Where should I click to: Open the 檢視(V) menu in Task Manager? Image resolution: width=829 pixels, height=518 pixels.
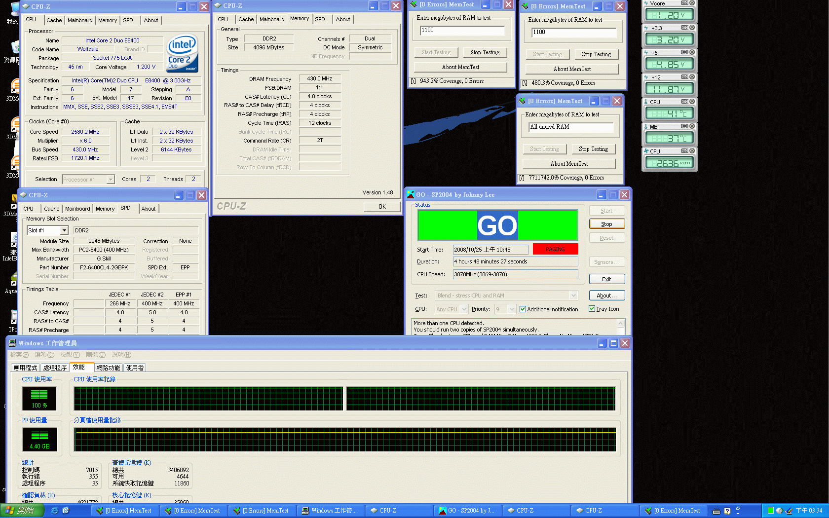(x=70, y=355)
